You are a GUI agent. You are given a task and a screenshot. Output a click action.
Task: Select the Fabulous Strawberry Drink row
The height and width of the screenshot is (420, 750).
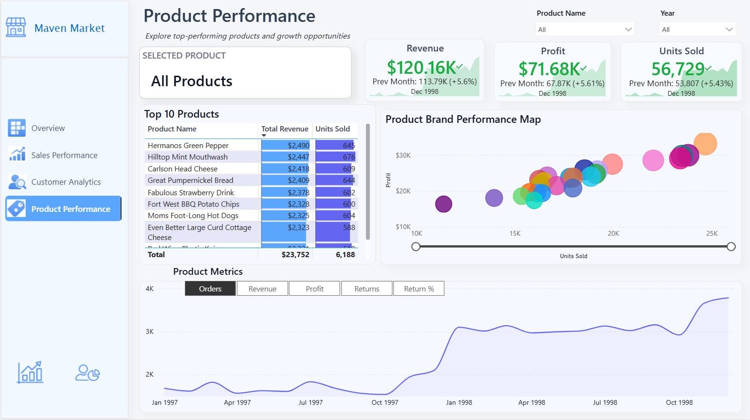[x=251, y=192]
